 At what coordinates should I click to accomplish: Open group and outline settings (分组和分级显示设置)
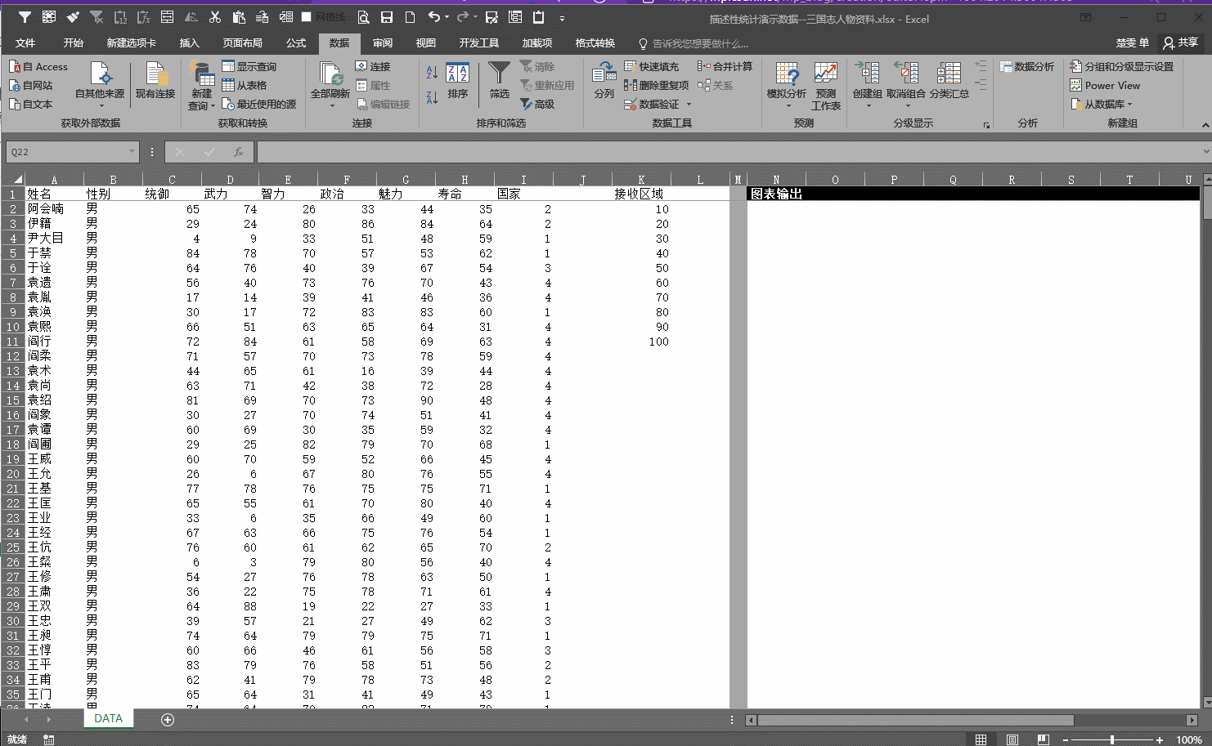tap(1121, 67)
